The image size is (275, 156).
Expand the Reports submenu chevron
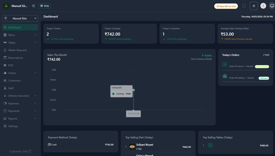35,119
